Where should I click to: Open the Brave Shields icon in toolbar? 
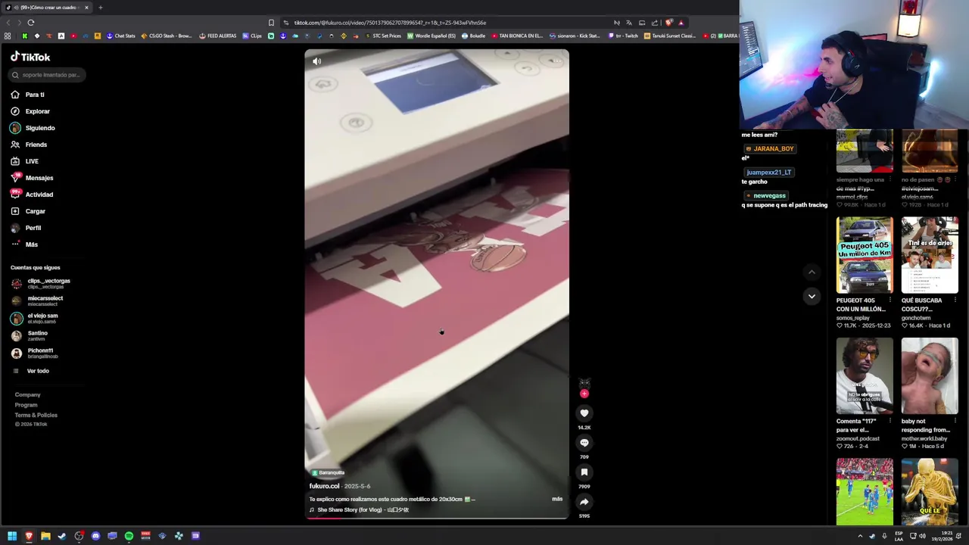pyautogui.click(x=668, y=23)
